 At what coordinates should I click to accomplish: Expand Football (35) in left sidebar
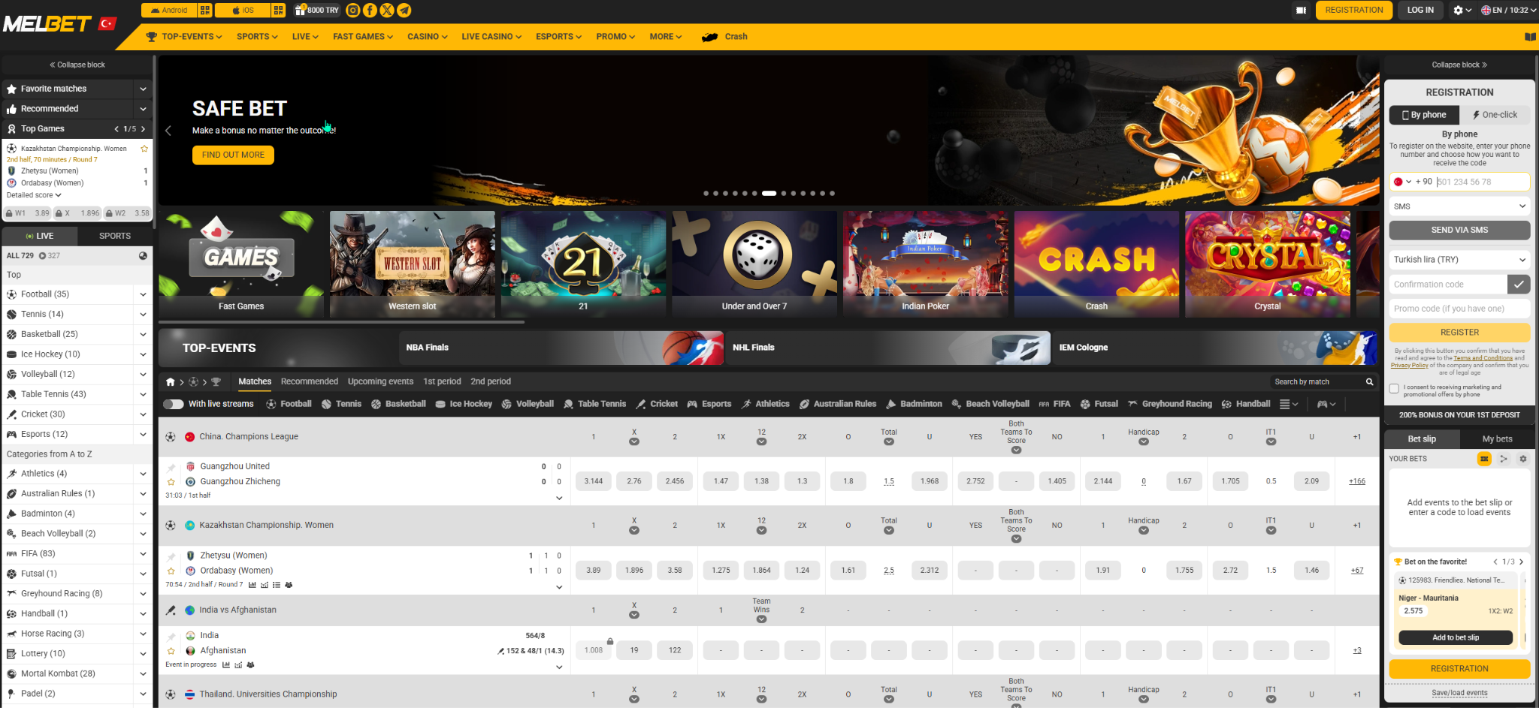(143, 294)
